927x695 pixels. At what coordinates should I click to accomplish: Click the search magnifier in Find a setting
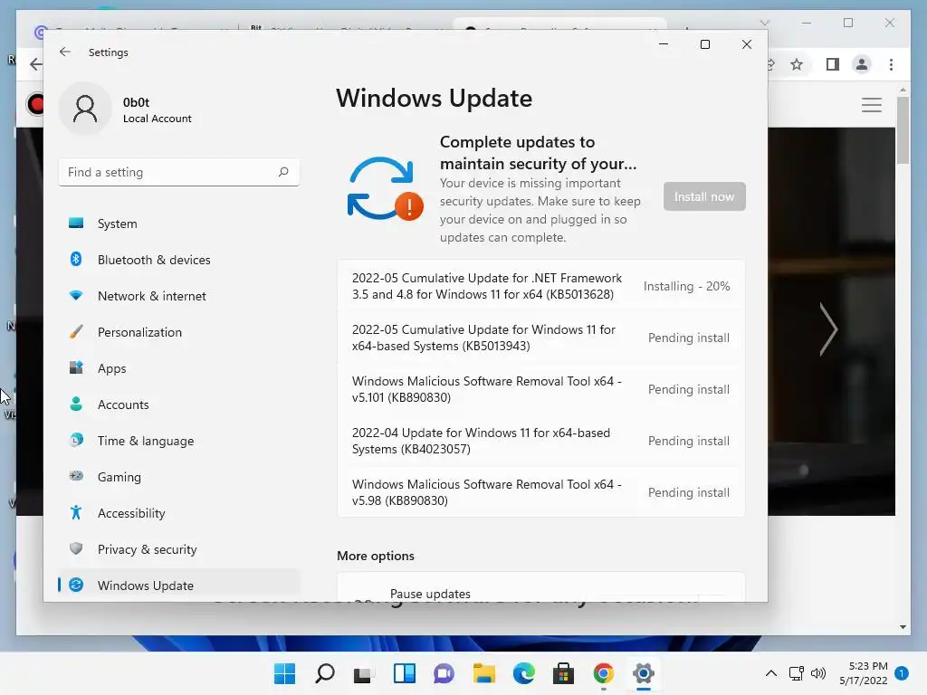pos(283,172)
